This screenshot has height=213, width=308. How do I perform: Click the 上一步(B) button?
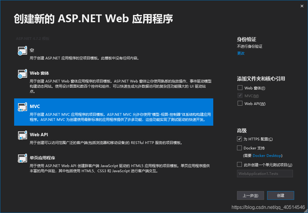point(251,195)
